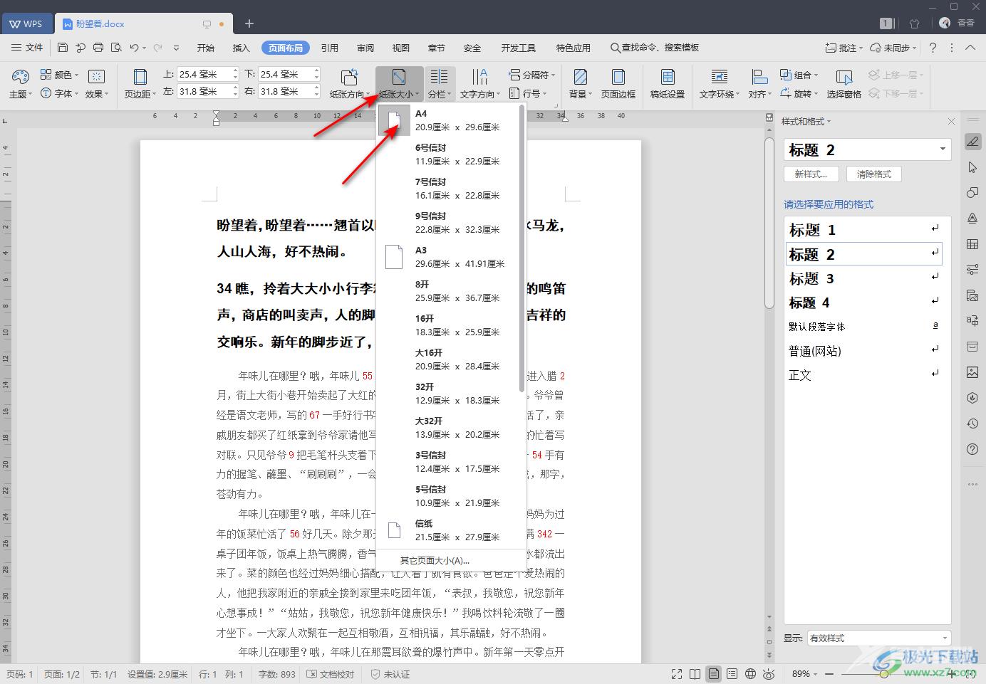Open the 页边距 margins tool
This screenshot has height=684, width=986.
[140, 83]
